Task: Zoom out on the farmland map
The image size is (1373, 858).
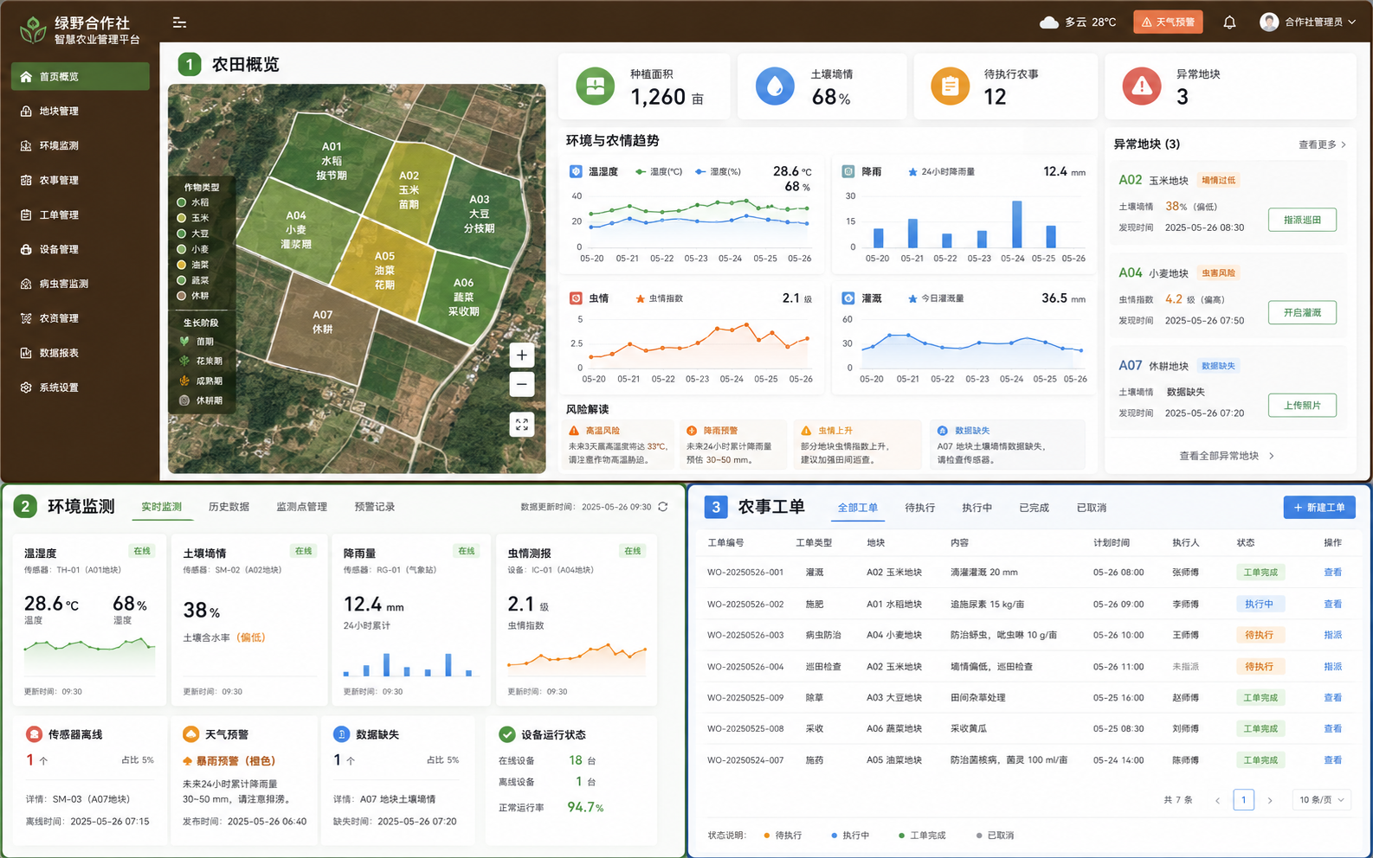Action: click(x=522, y=384)
